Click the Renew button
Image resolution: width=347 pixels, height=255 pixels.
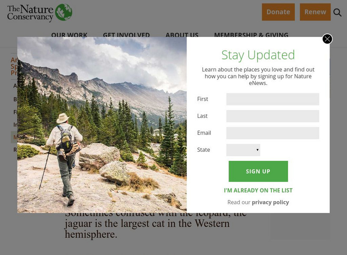coord(315,12)
